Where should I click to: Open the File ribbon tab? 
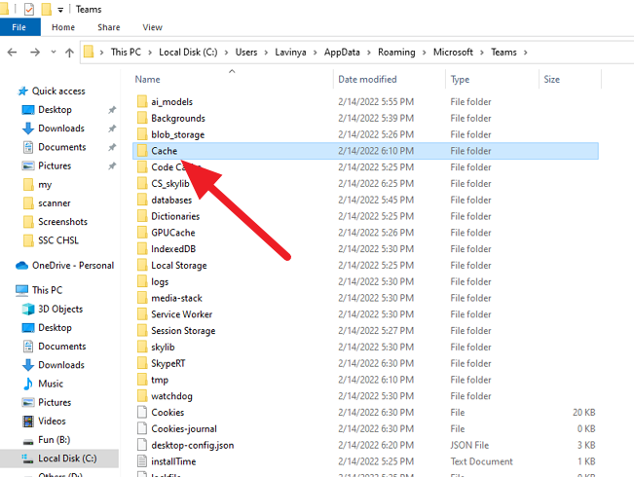(19, 27)
